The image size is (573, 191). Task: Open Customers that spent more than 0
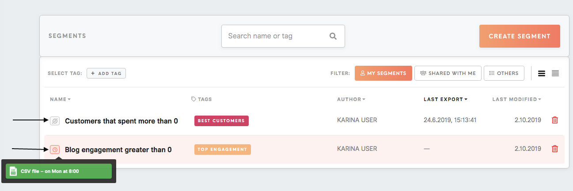121,120
